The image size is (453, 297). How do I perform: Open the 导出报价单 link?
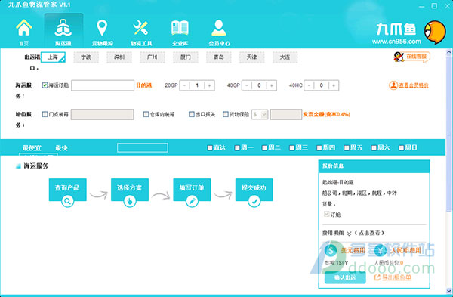coord(396,277)
